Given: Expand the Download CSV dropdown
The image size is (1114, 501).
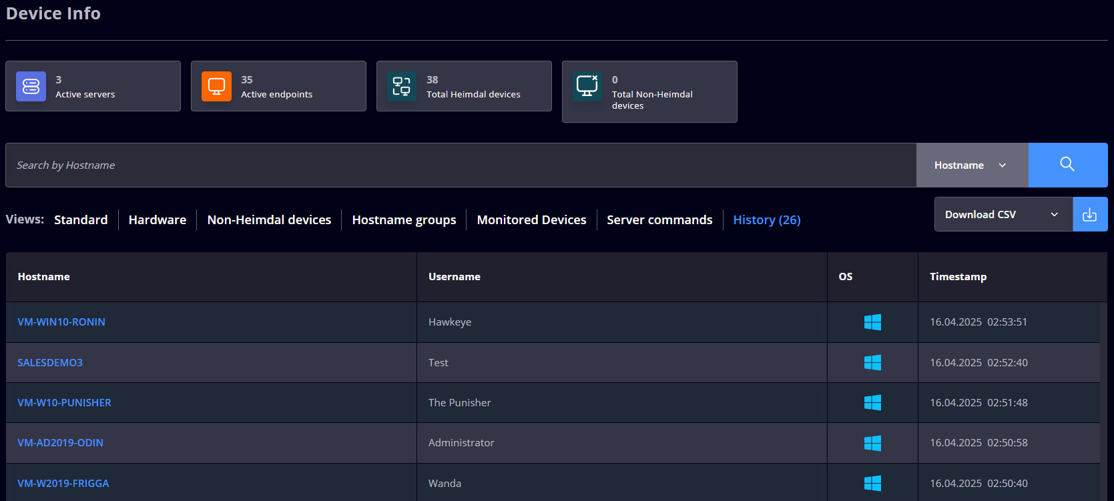Looking at the screenshot, I should pos(1003,214).
